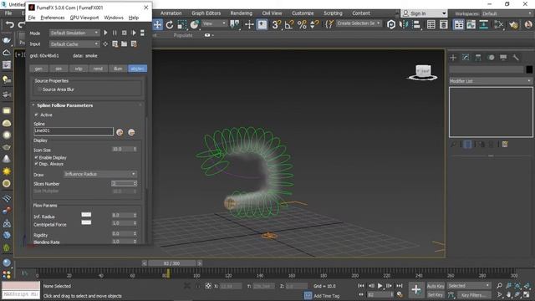535x301 pixels.
Task: Open the Graph Editors menu
Action: point(206,13)
